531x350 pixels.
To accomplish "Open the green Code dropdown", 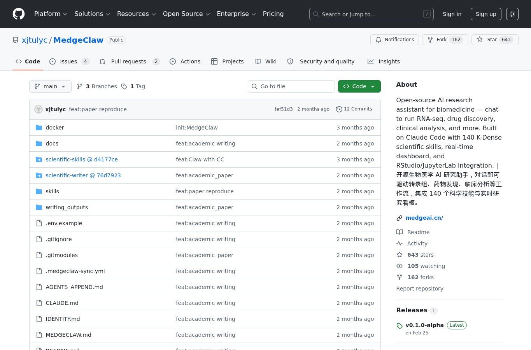I will (359, 86).
